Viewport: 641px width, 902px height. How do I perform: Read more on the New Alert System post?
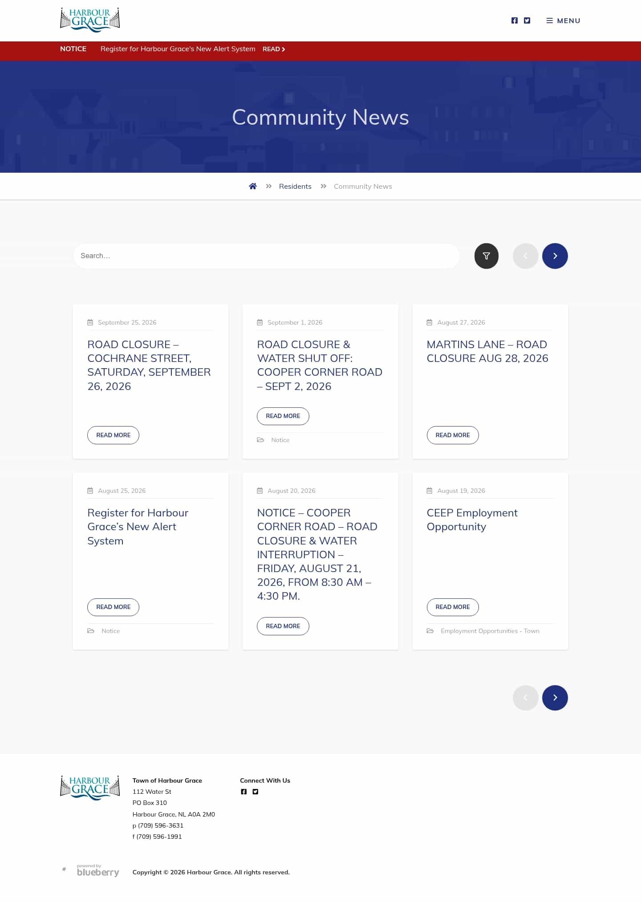113,607
